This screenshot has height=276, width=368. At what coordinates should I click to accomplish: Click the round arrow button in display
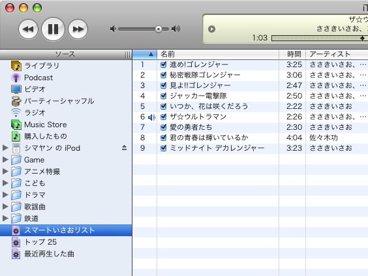211,29
